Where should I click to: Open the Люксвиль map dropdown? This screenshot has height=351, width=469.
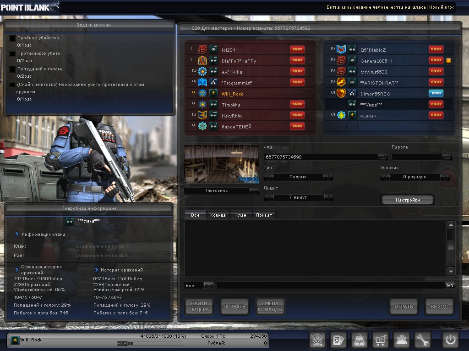pos(255,191)
